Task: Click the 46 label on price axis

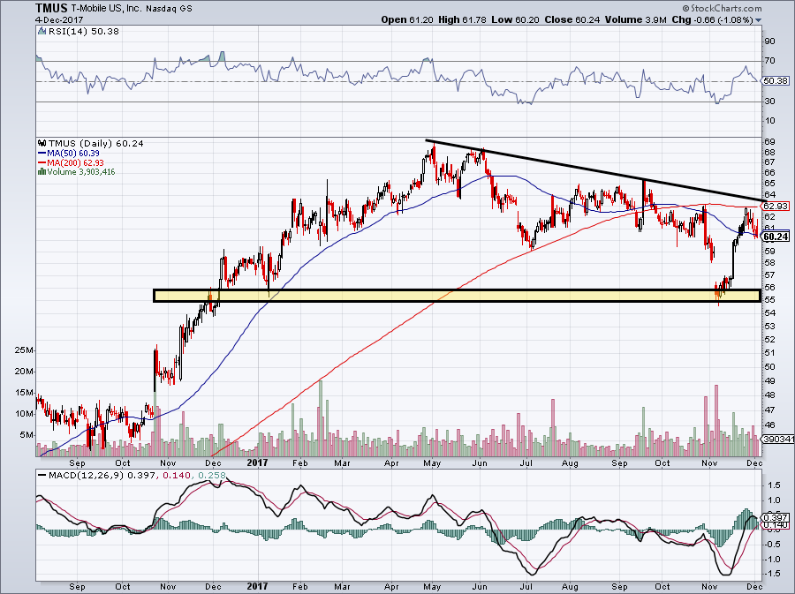Action: [x=769, y=425]
